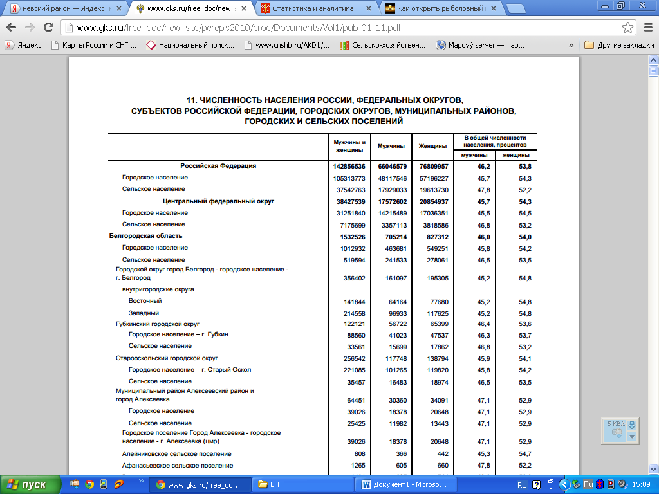The image size is (659, 494).
Task: Open 'Другие закладки' folder
Action: coord(619,45)
